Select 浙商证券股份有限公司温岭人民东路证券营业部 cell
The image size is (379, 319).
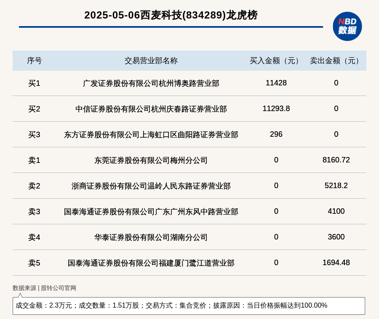coord(151,186)
